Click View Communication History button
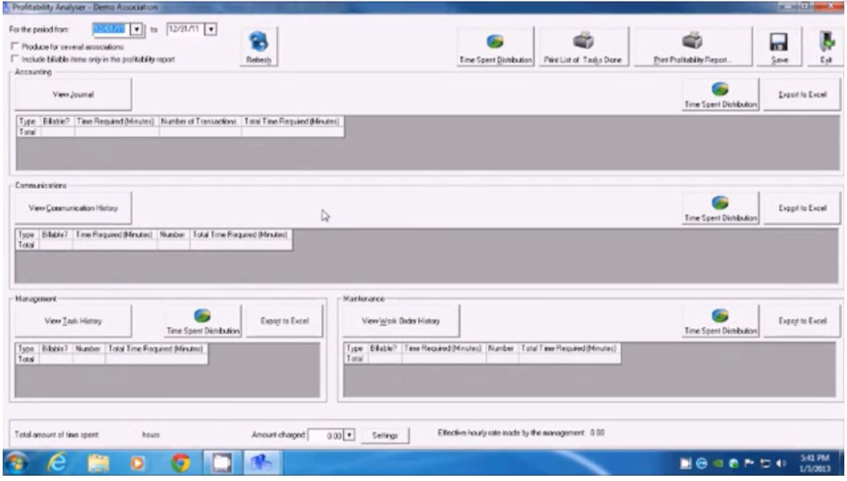The width and height of the screenshot is (847, 481). pos(73,208)
